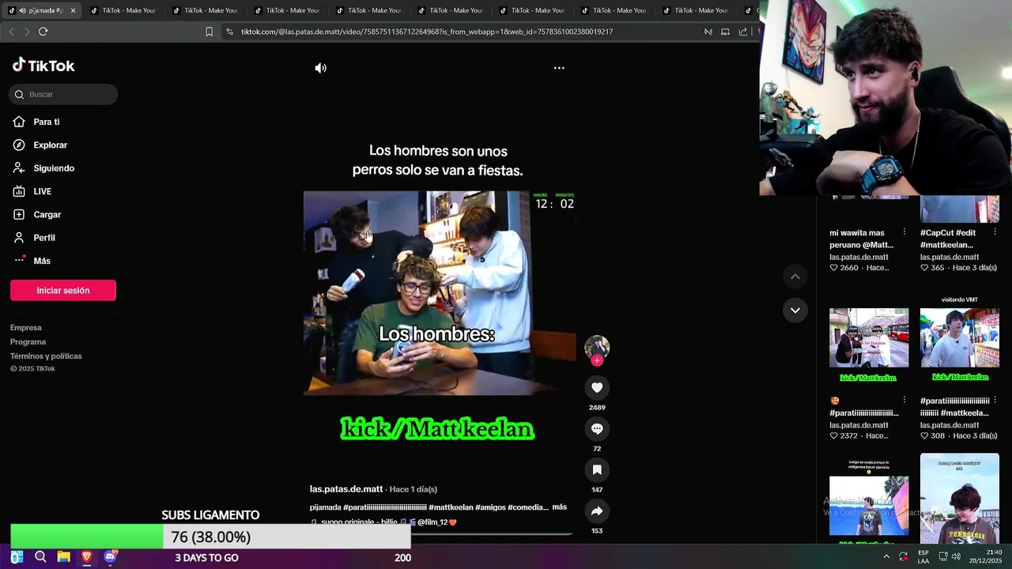Open the video three-dot options menu
The image size is (1012, 569).
[559, 68]
